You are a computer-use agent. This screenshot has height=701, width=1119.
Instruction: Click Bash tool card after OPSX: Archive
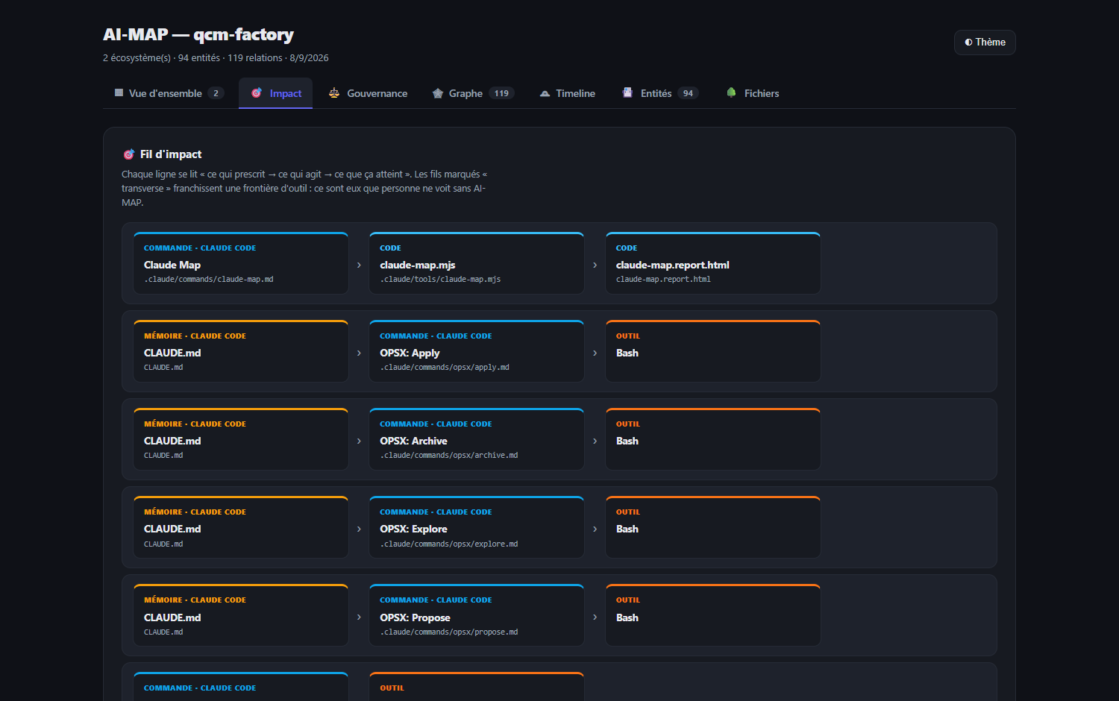tap(713, 439)
